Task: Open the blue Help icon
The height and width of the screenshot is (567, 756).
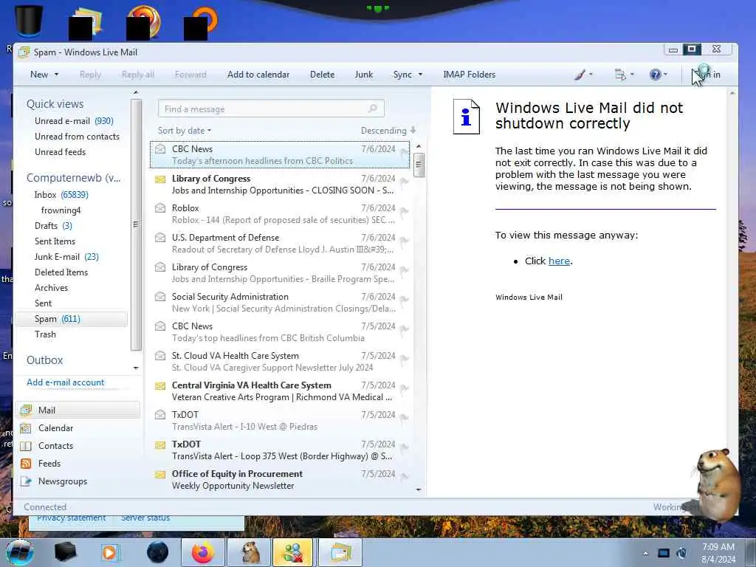Action: click(x=655, y=75)
